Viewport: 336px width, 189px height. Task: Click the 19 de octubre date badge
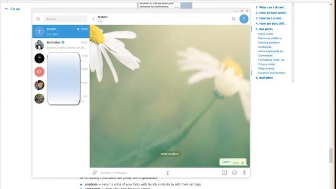pos(170,154)
